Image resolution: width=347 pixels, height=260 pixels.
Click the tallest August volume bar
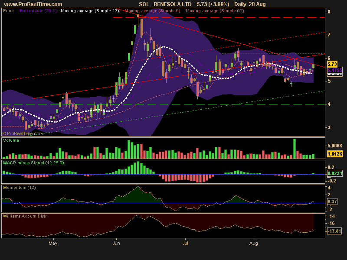295,149
